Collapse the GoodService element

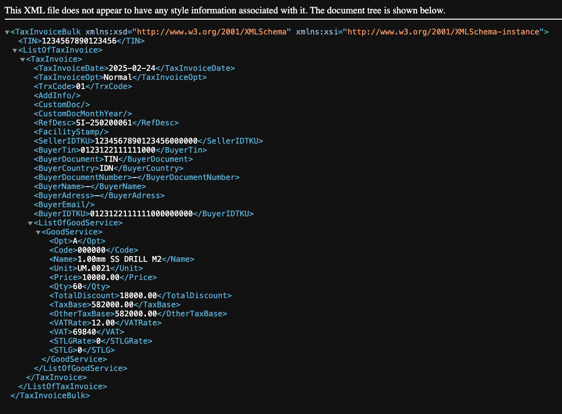click(x=38, y=232)
